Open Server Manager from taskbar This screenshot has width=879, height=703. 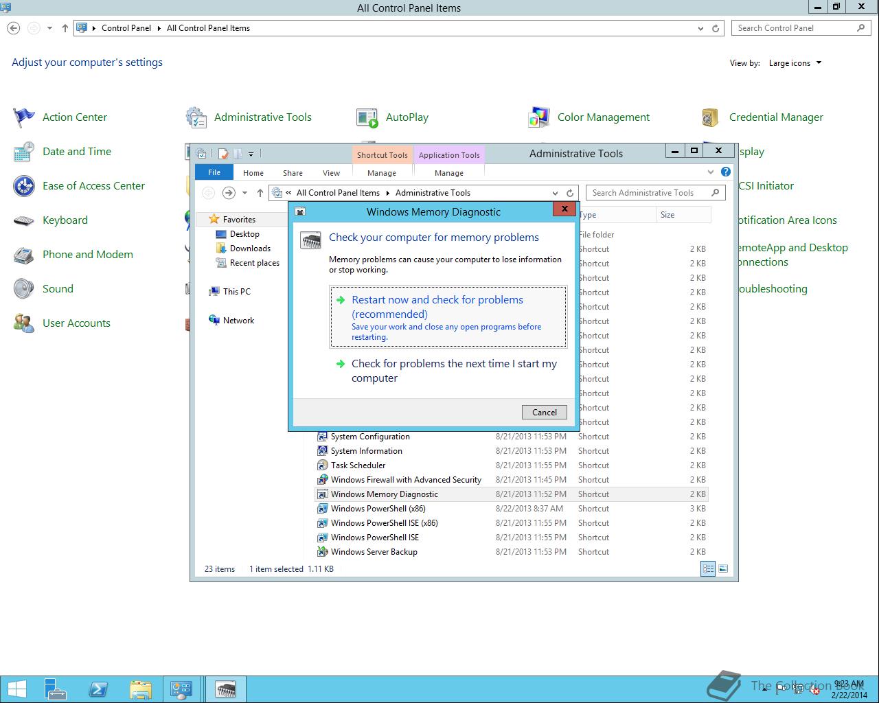(56, 689)
